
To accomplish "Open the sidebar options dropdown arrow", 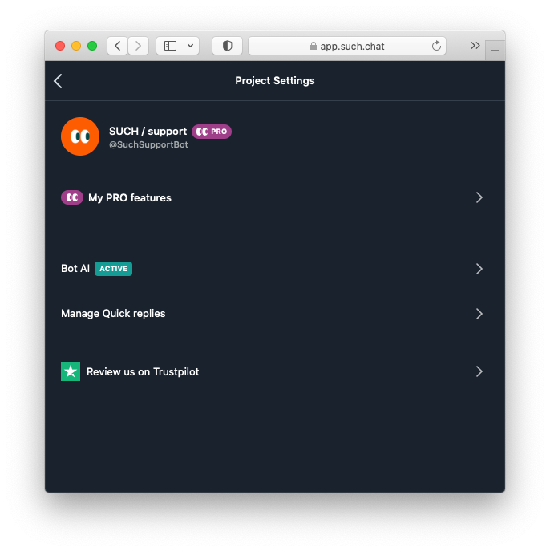I will click(x=191, y=46).
